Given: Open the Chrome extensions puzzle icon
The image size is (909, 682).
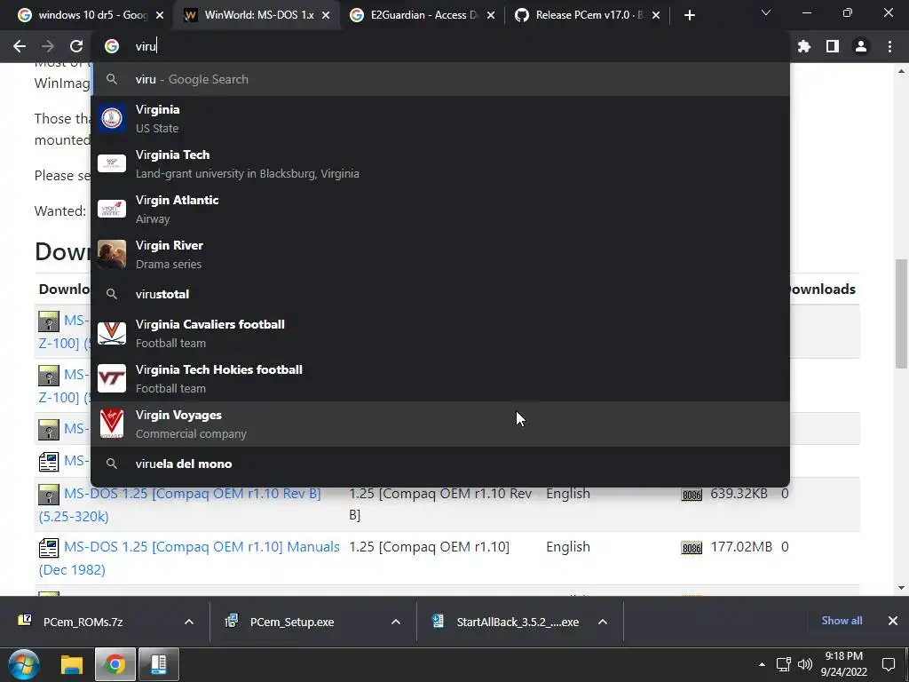Looking at the screenshot, I should pyautogui.click(x=804, y=46).
